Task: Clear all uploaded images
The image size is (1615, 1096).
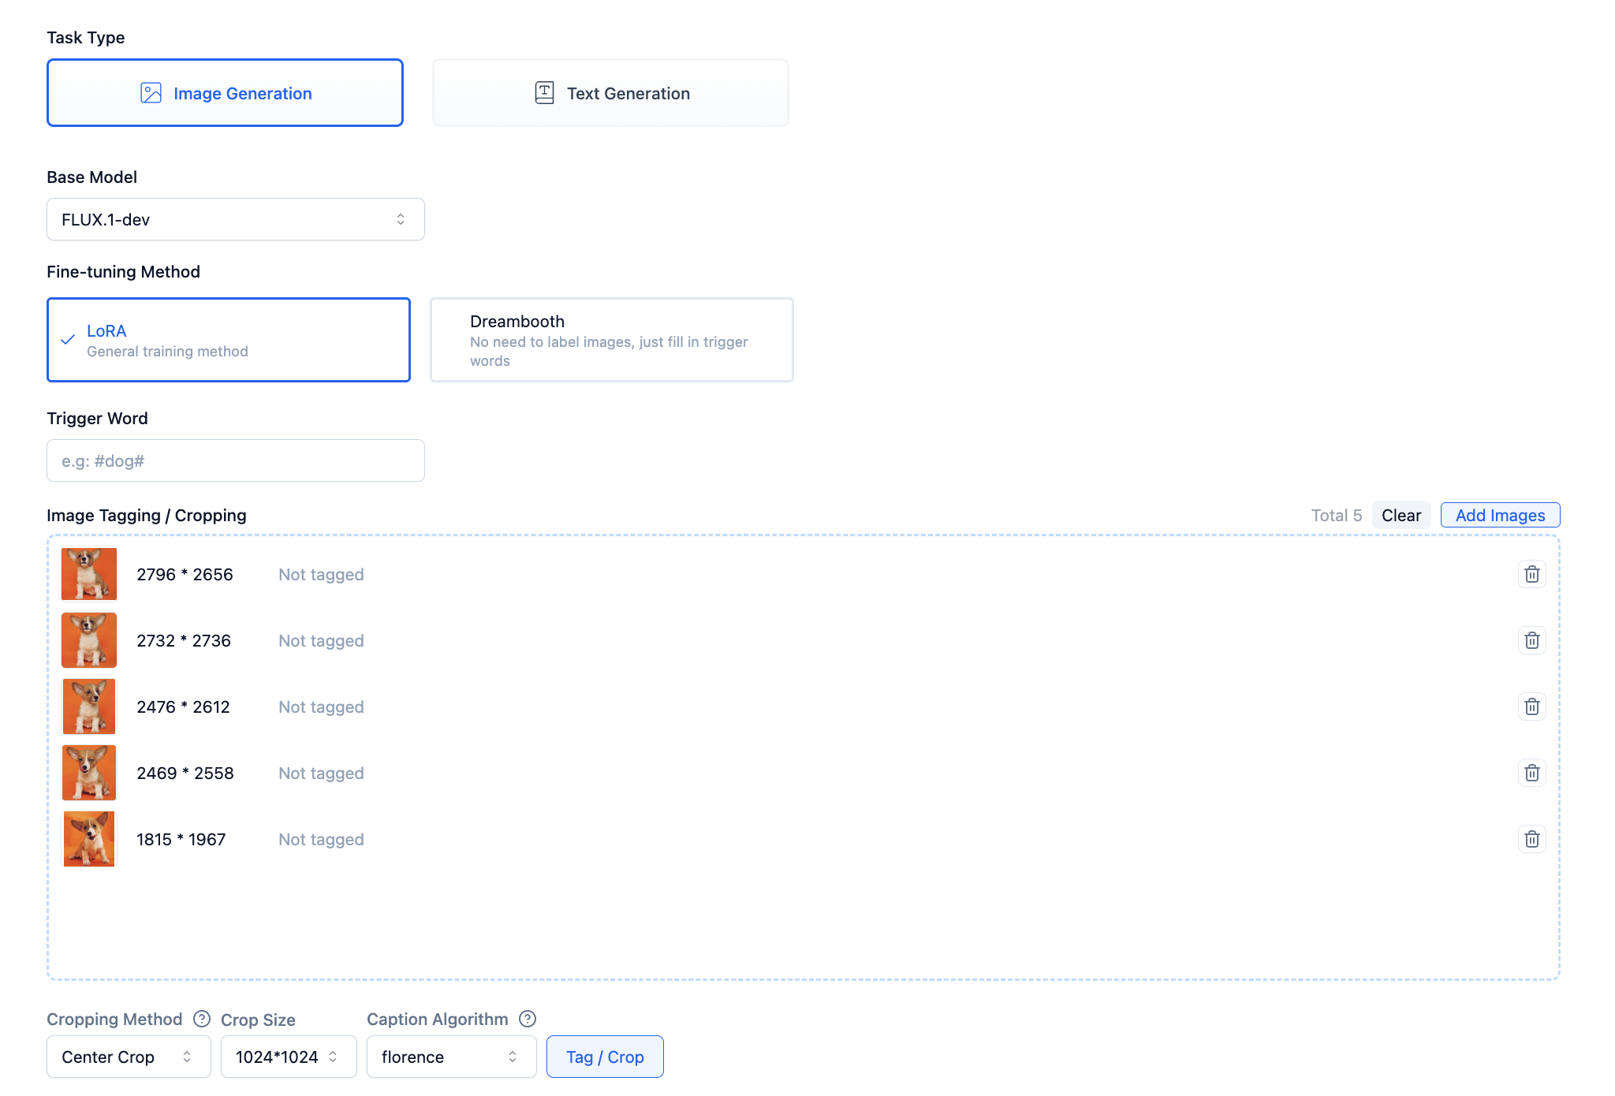Action: (1401, 515)
